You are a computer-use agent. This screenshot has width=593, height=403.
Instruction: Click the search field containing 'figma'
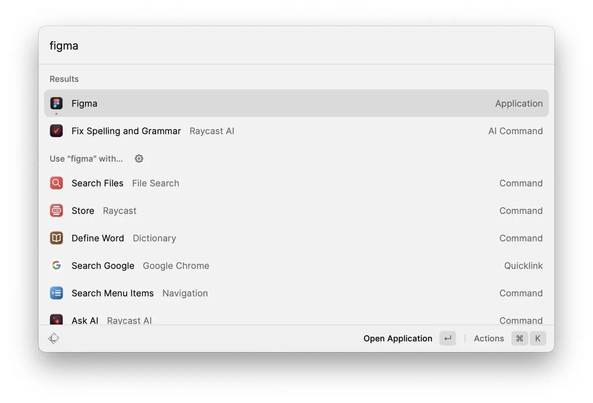[296, 46]
